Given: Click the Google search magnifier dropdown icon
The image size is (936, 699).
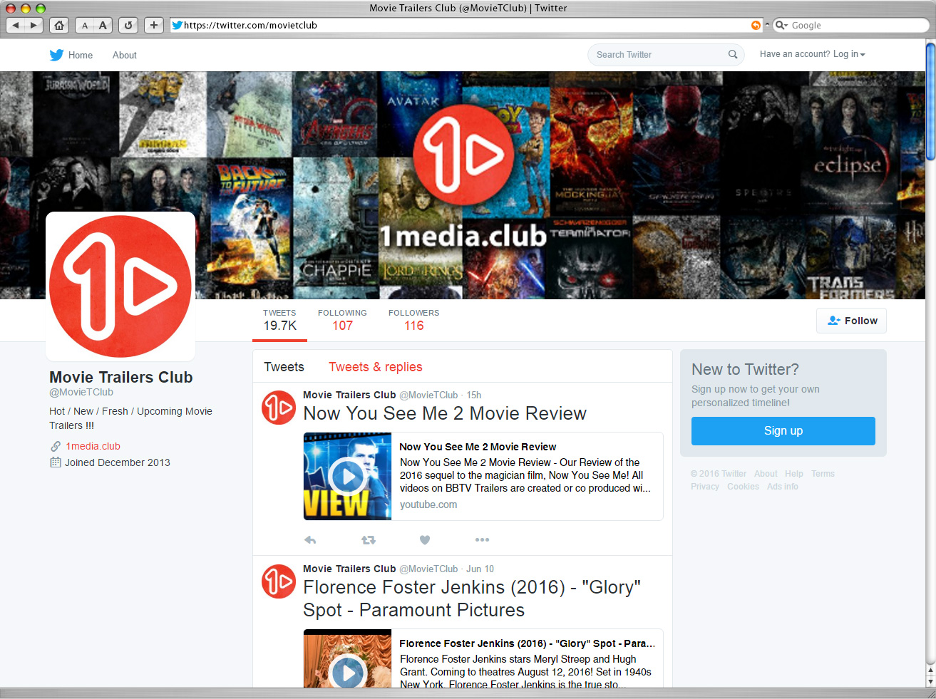Looking at the screenshot, I should point(781,25).
